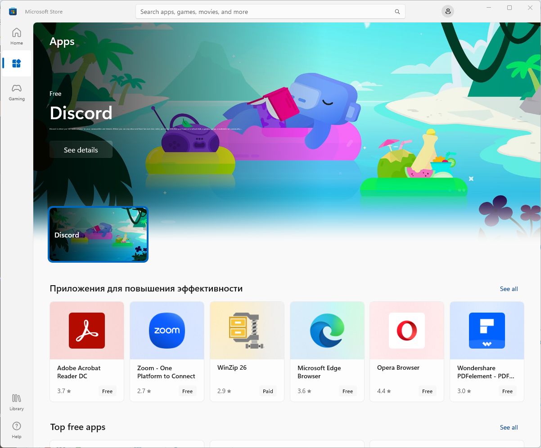The image size is (541, 448).
Task: See all Top free apps
Action: coord(509,427)
